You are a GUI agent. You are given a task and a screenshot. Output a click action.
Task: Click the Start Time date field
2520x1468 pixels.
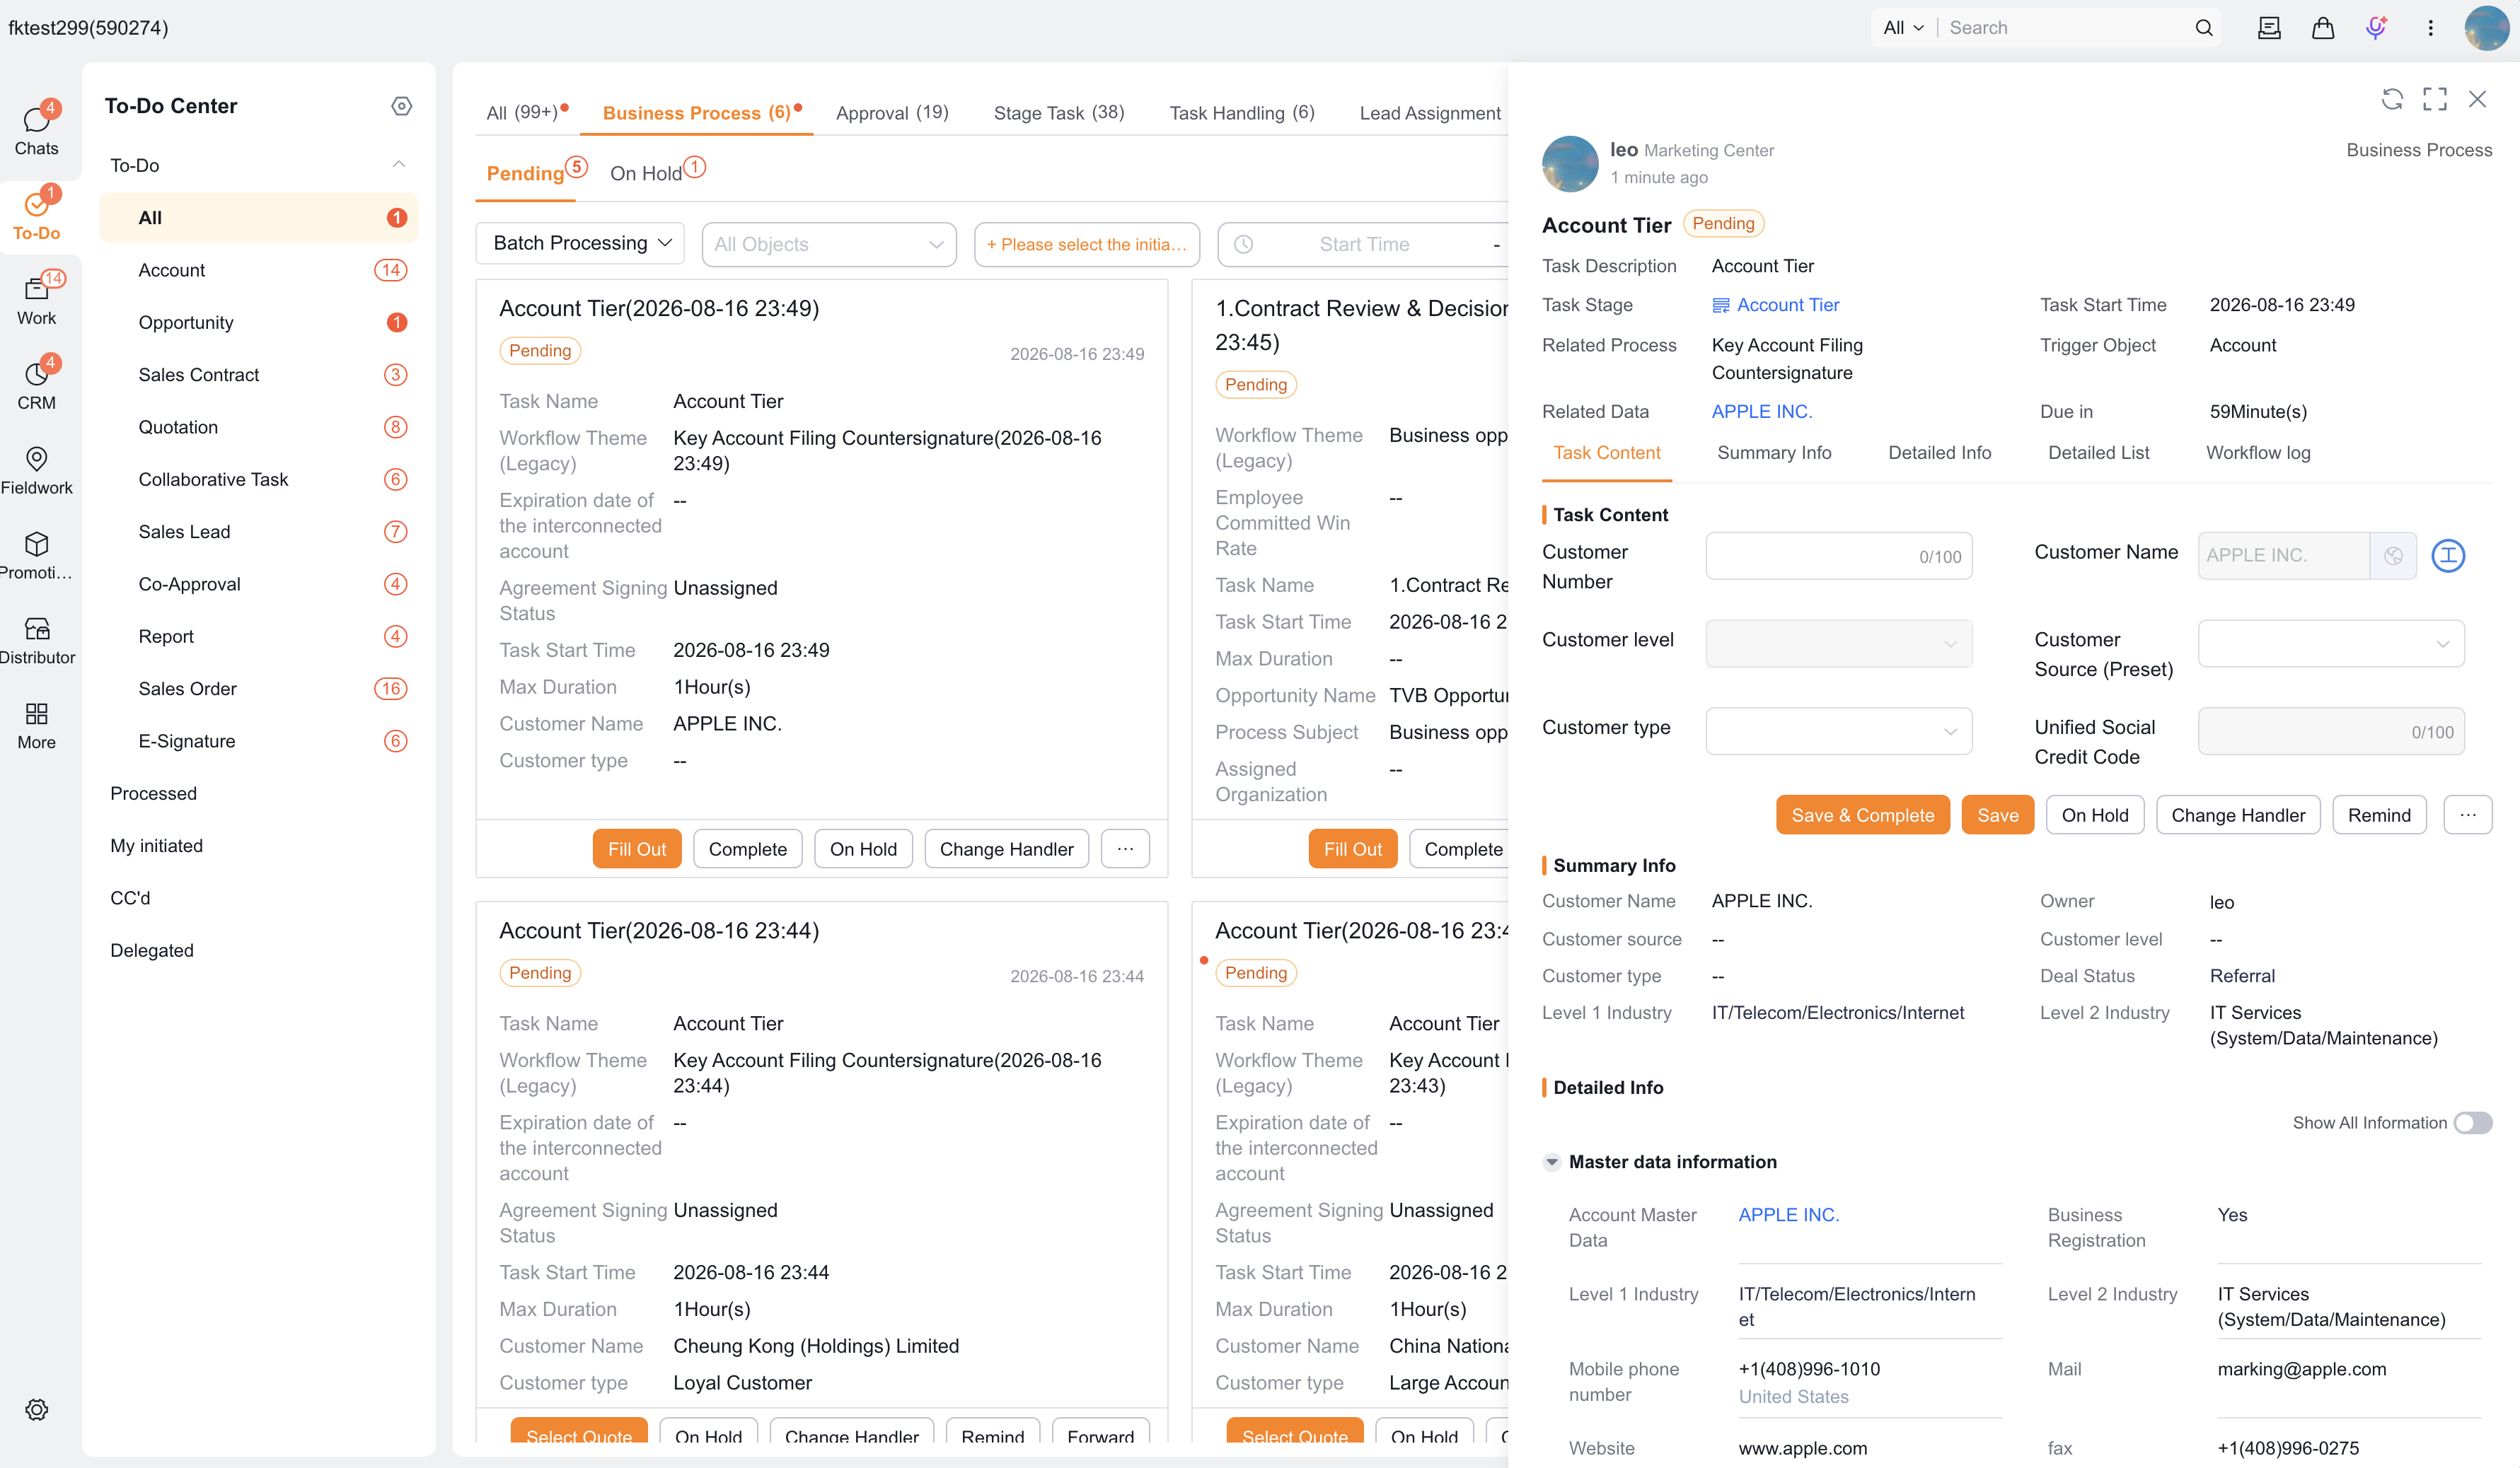point(1364,245)
